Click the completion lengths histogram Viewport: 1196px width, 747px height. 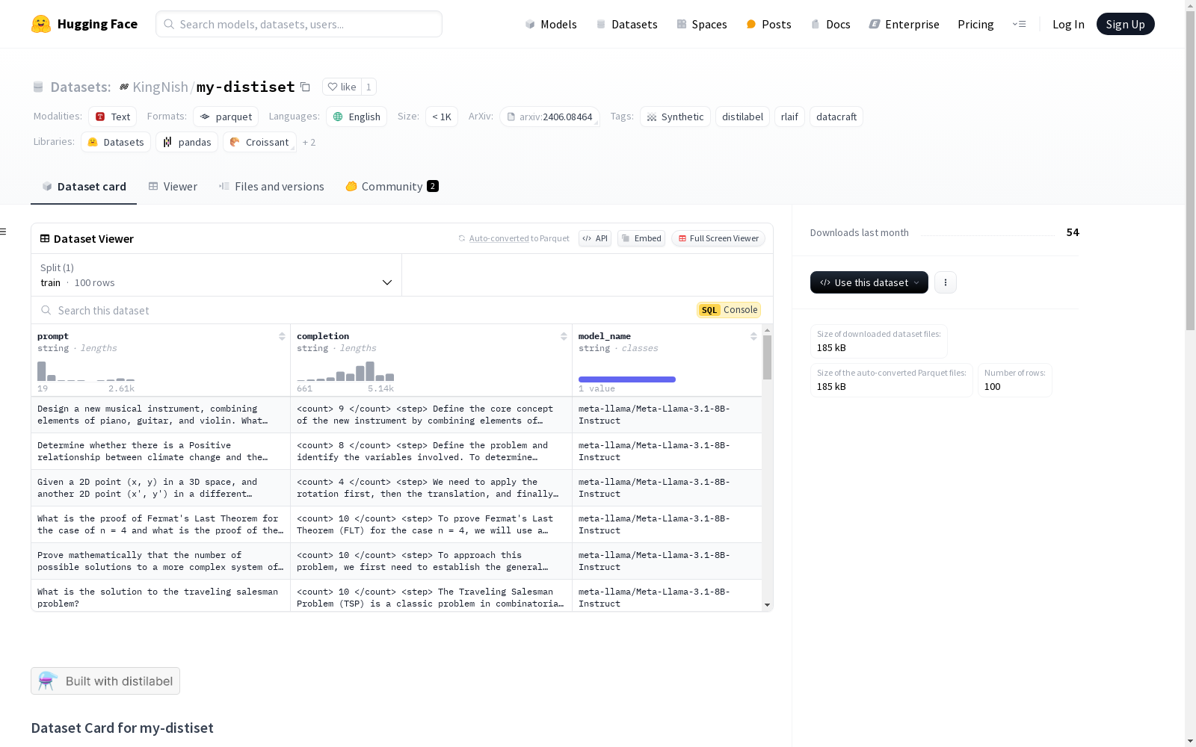[x=345, y=371]
